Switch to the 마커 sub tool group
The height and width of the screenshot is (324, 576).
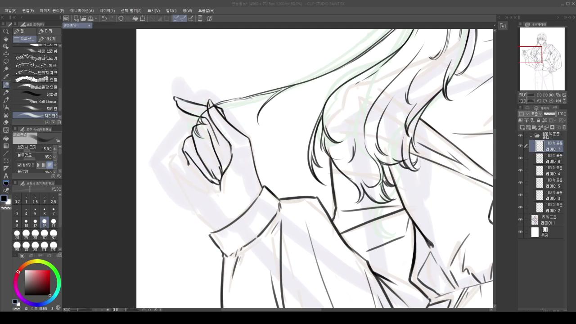(46, 31)
